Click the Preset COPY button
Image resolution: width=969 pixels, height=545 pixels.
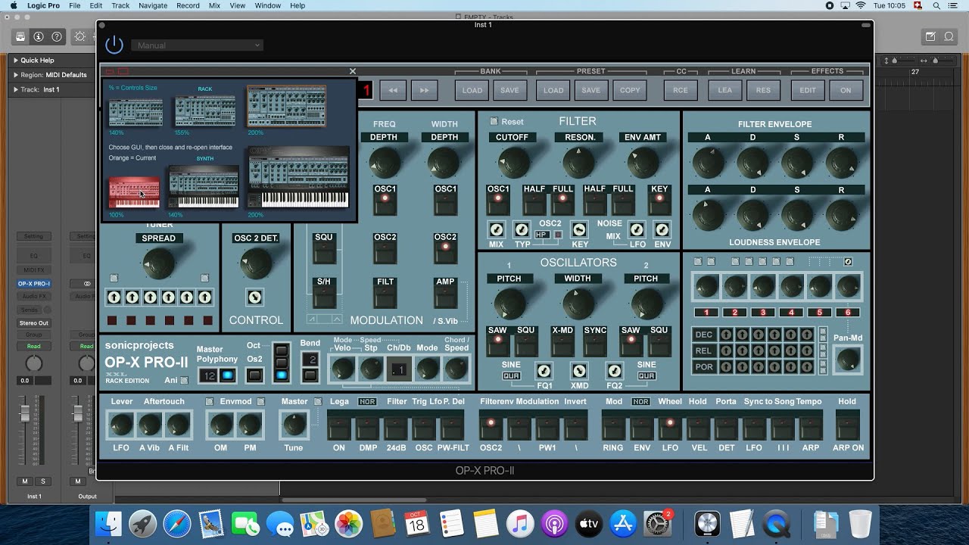630,90
